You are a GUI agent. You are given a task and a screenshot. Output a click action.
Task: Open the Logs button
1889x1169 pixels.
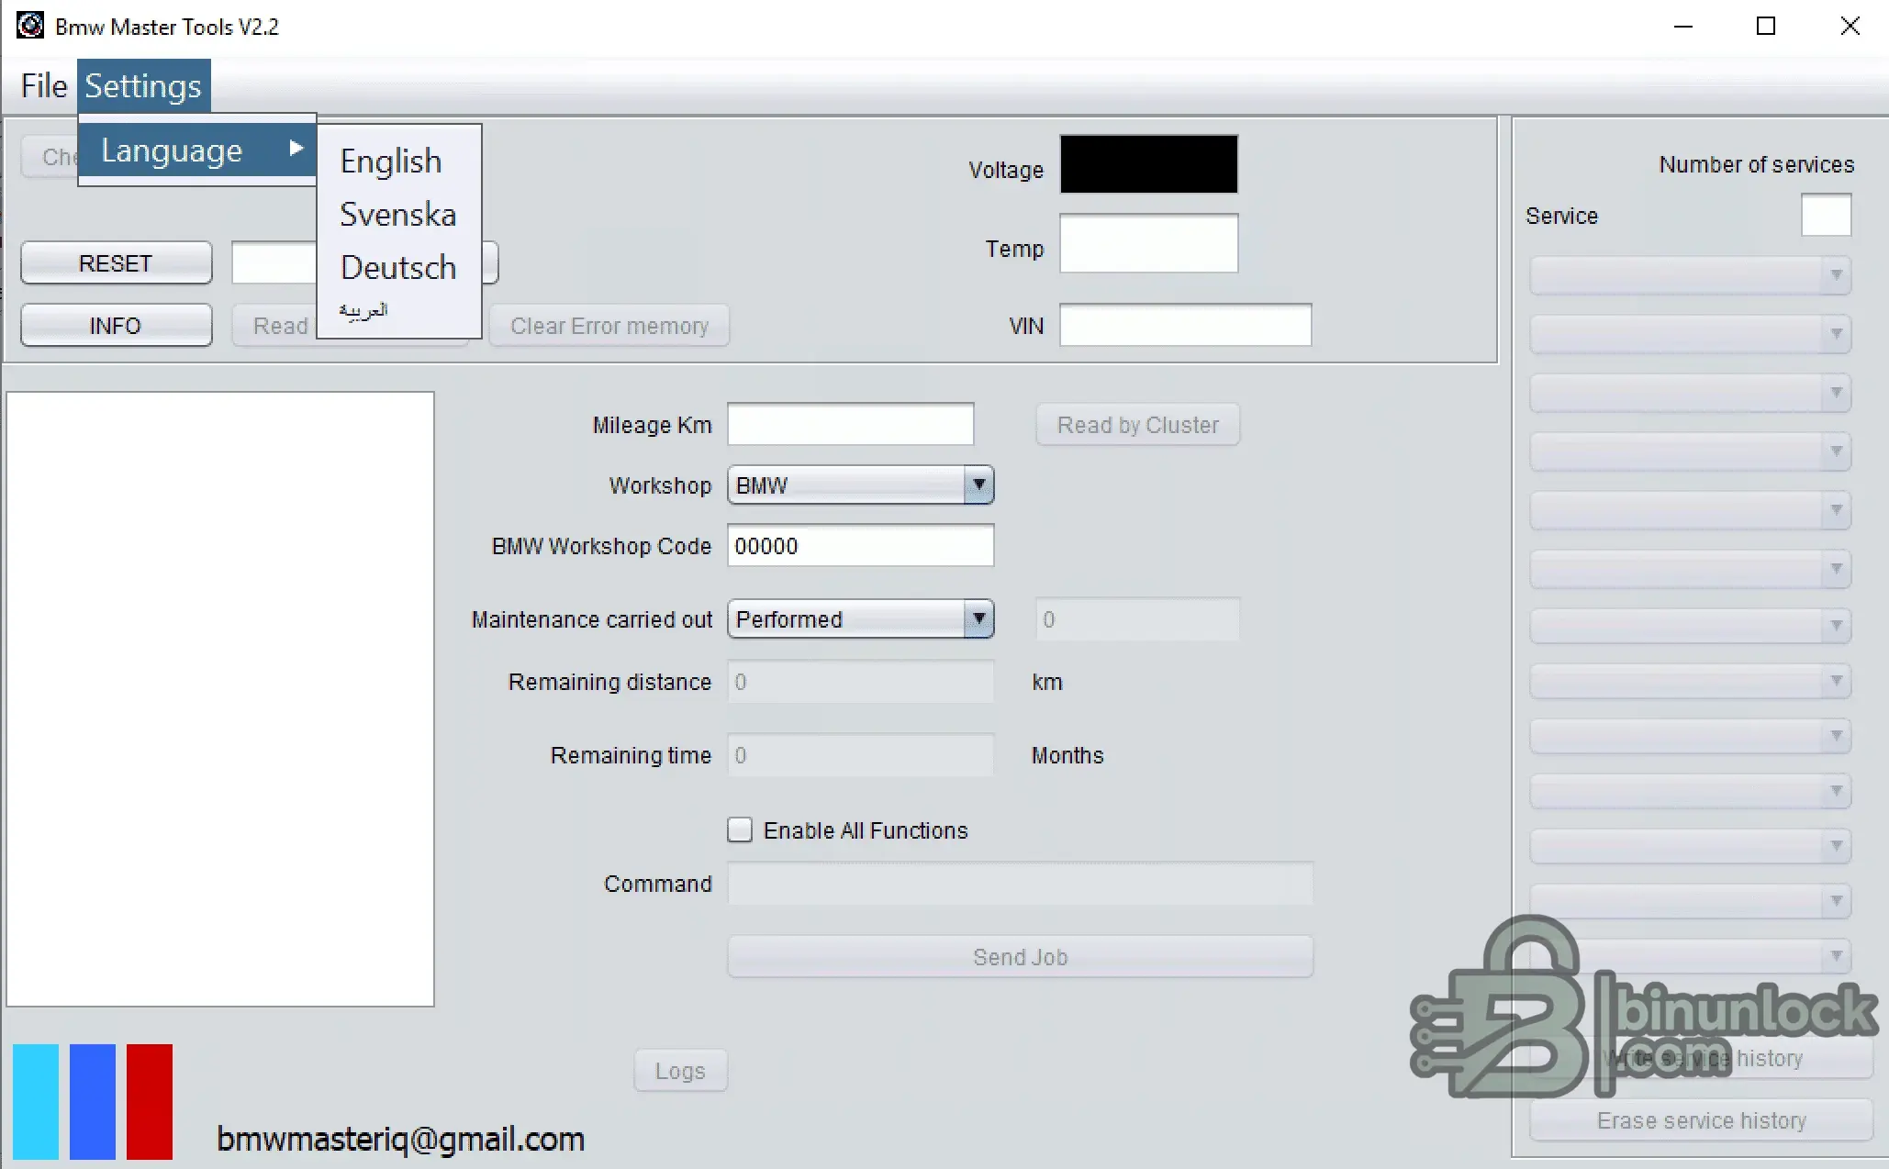click(680, 1071)
